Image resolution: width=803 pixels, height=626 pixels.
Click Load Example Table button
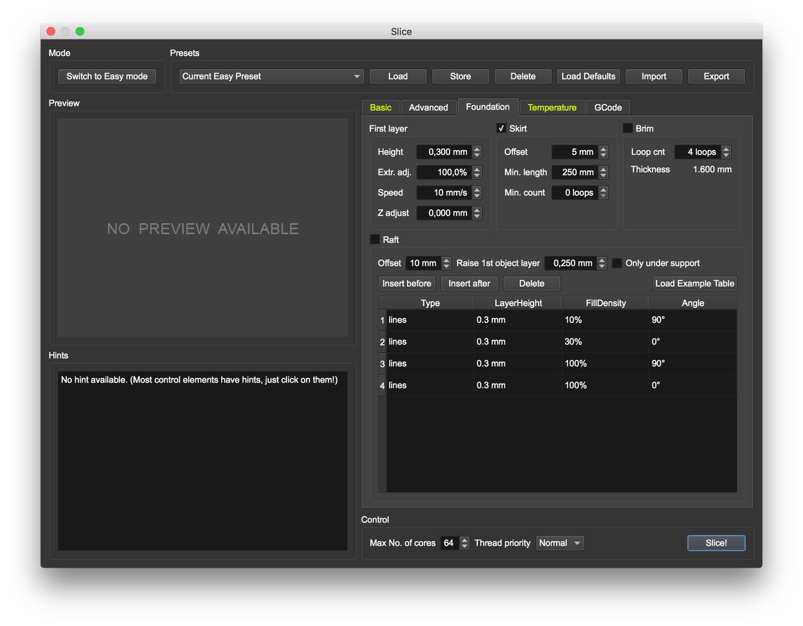point(695,284)
